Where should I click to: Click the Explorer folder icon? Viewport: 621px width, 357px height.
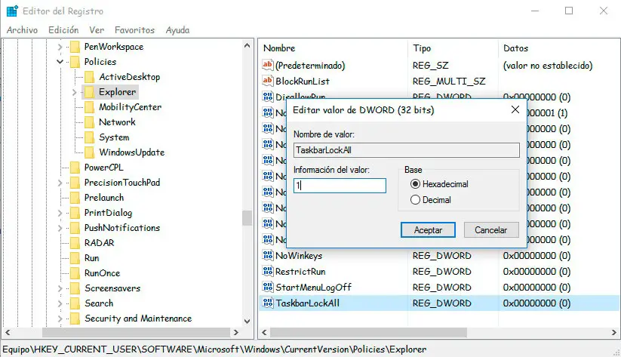90,92
